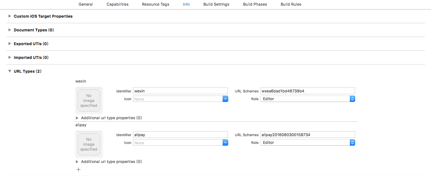Click the plus icon to add URL type

coord(78,170)
